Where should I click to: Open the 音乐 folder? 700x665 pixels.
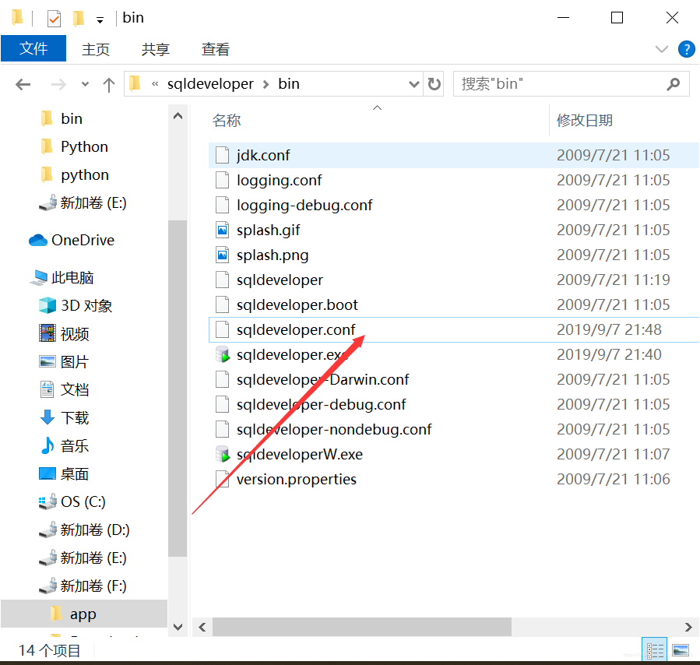75,446
